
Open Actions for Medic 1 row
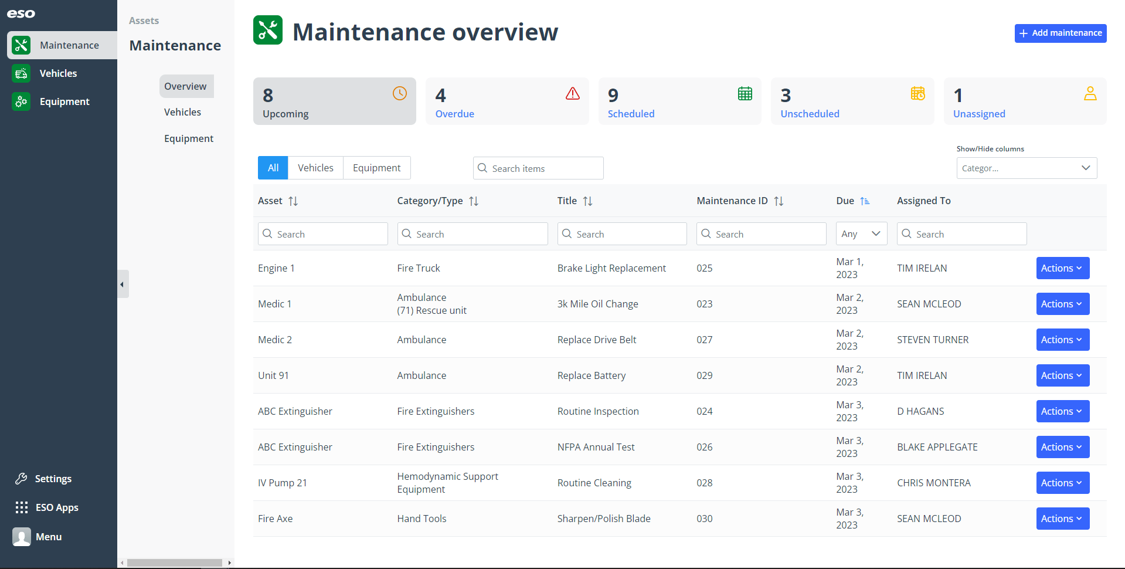1062,304
